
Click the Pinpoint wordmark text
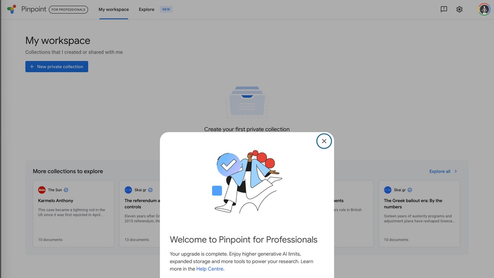tap(34, 9)
